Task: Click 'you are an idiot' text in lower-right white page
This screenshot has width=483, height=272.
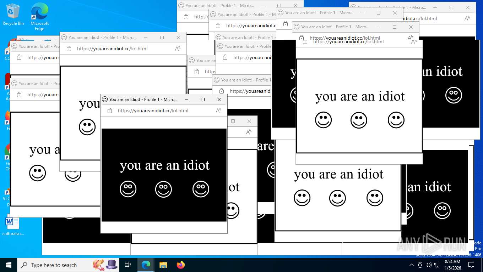Action: (x=339, y=174)
